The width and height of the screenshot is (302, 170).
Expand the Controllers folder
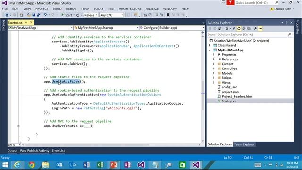click(x=214, y=68)
